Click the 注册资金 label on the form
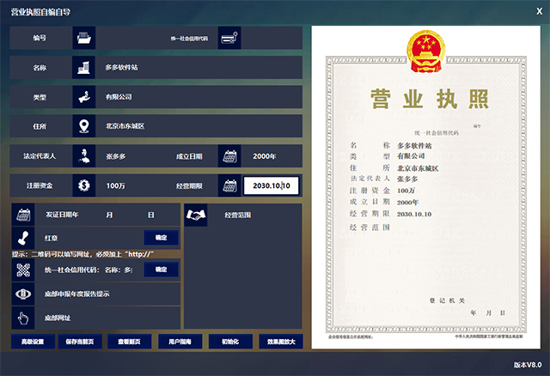The height and width of the screenshot is (376, 550). click(40, 185)
